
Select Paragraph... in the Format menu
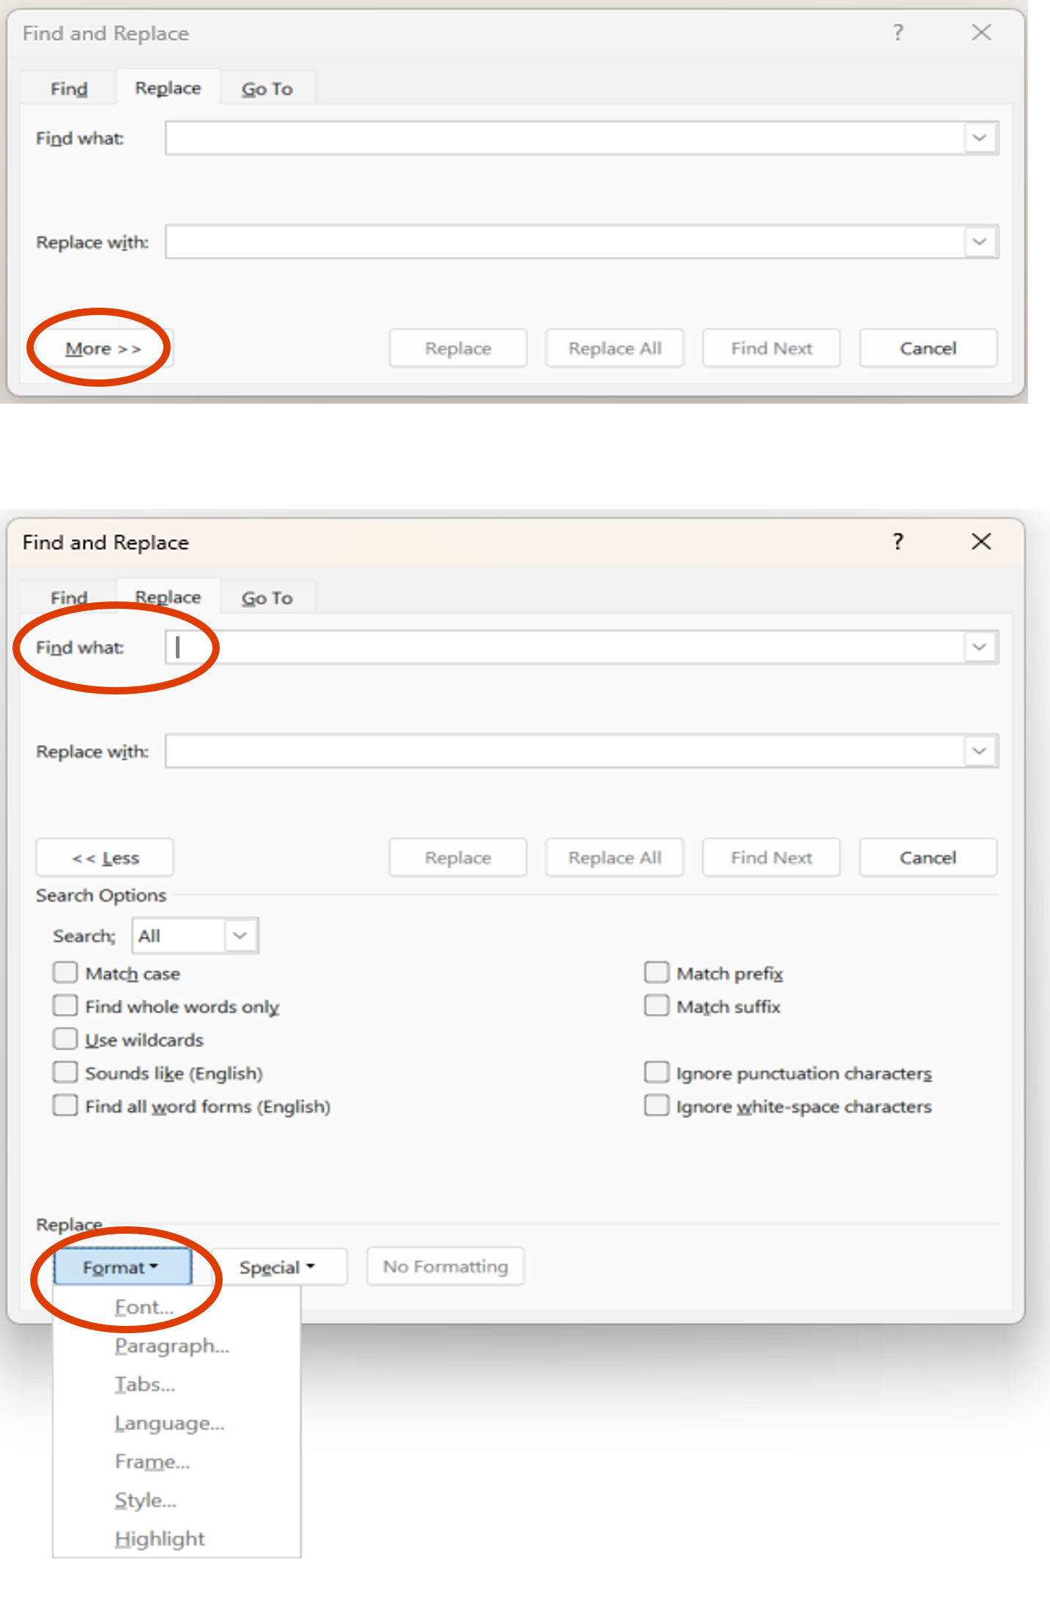pyautogui.click(x=172, y=1346)
